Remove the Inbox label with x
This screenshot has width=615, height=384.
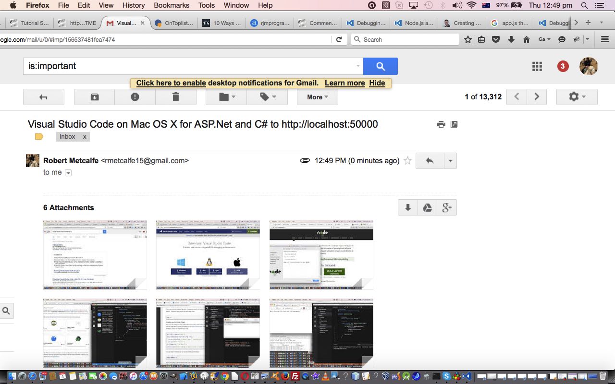(x=85, y=137)
